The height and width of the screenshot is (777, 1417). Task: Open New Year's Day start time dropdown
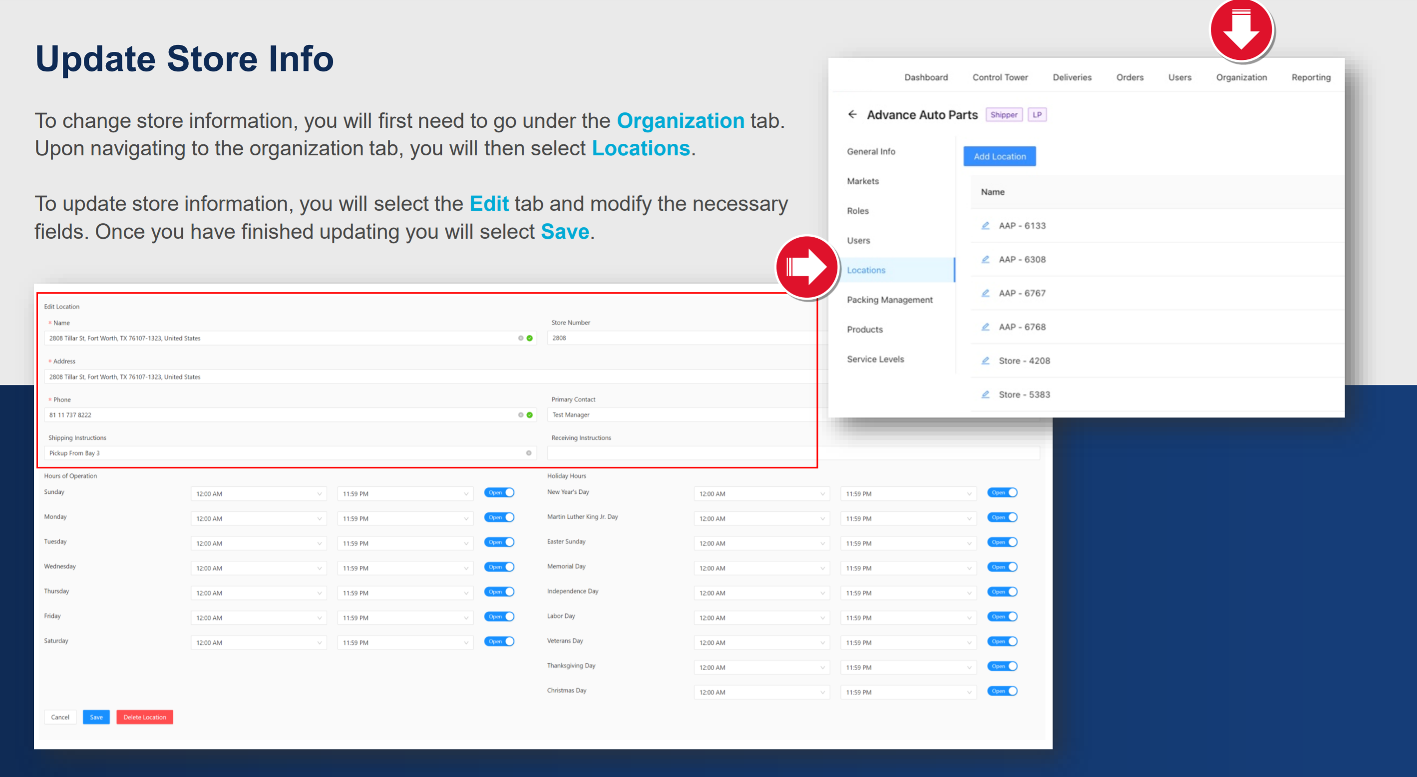762,493
